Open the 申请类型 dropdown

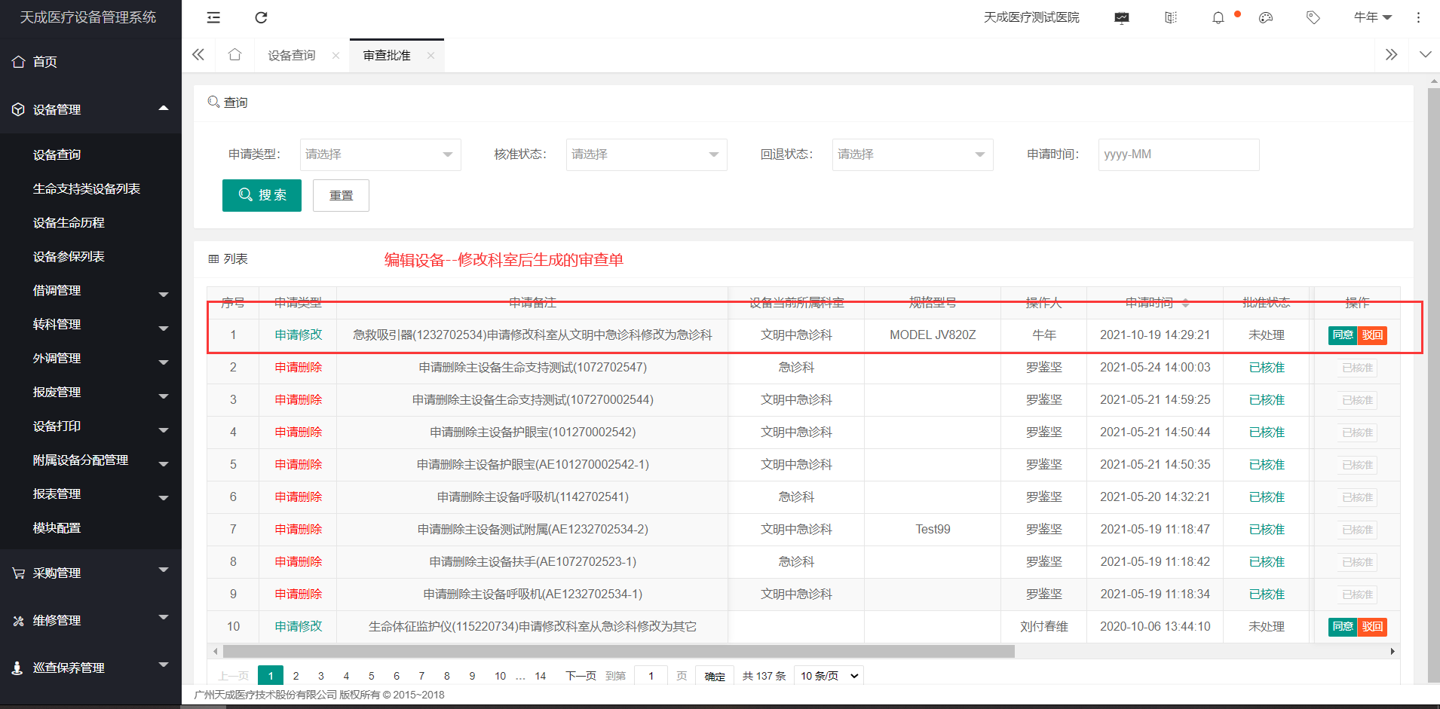click(x=381, y=154)
